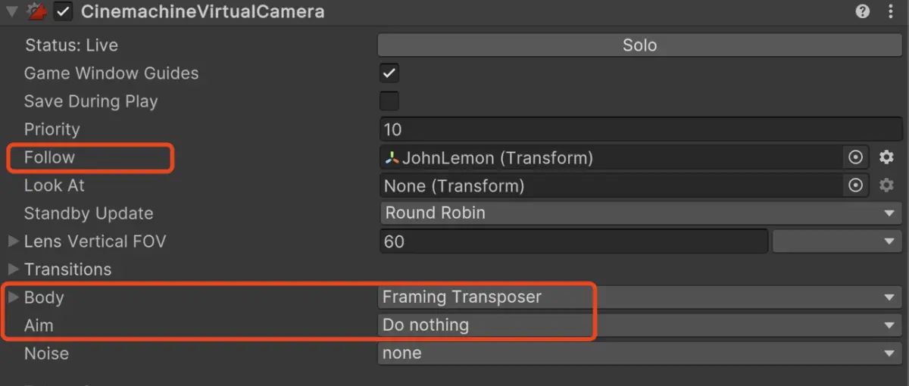Expand the Transitions section
Viewport: 909px width, 386px height.
(13, 269)
